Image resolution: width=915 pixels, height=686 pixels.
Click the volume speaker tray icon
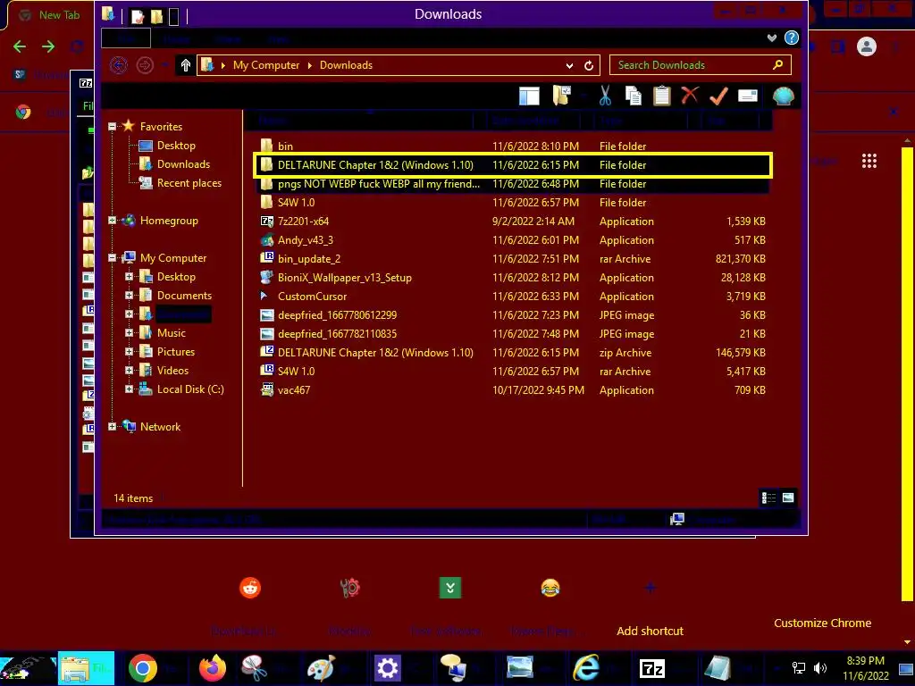(820, 668)
